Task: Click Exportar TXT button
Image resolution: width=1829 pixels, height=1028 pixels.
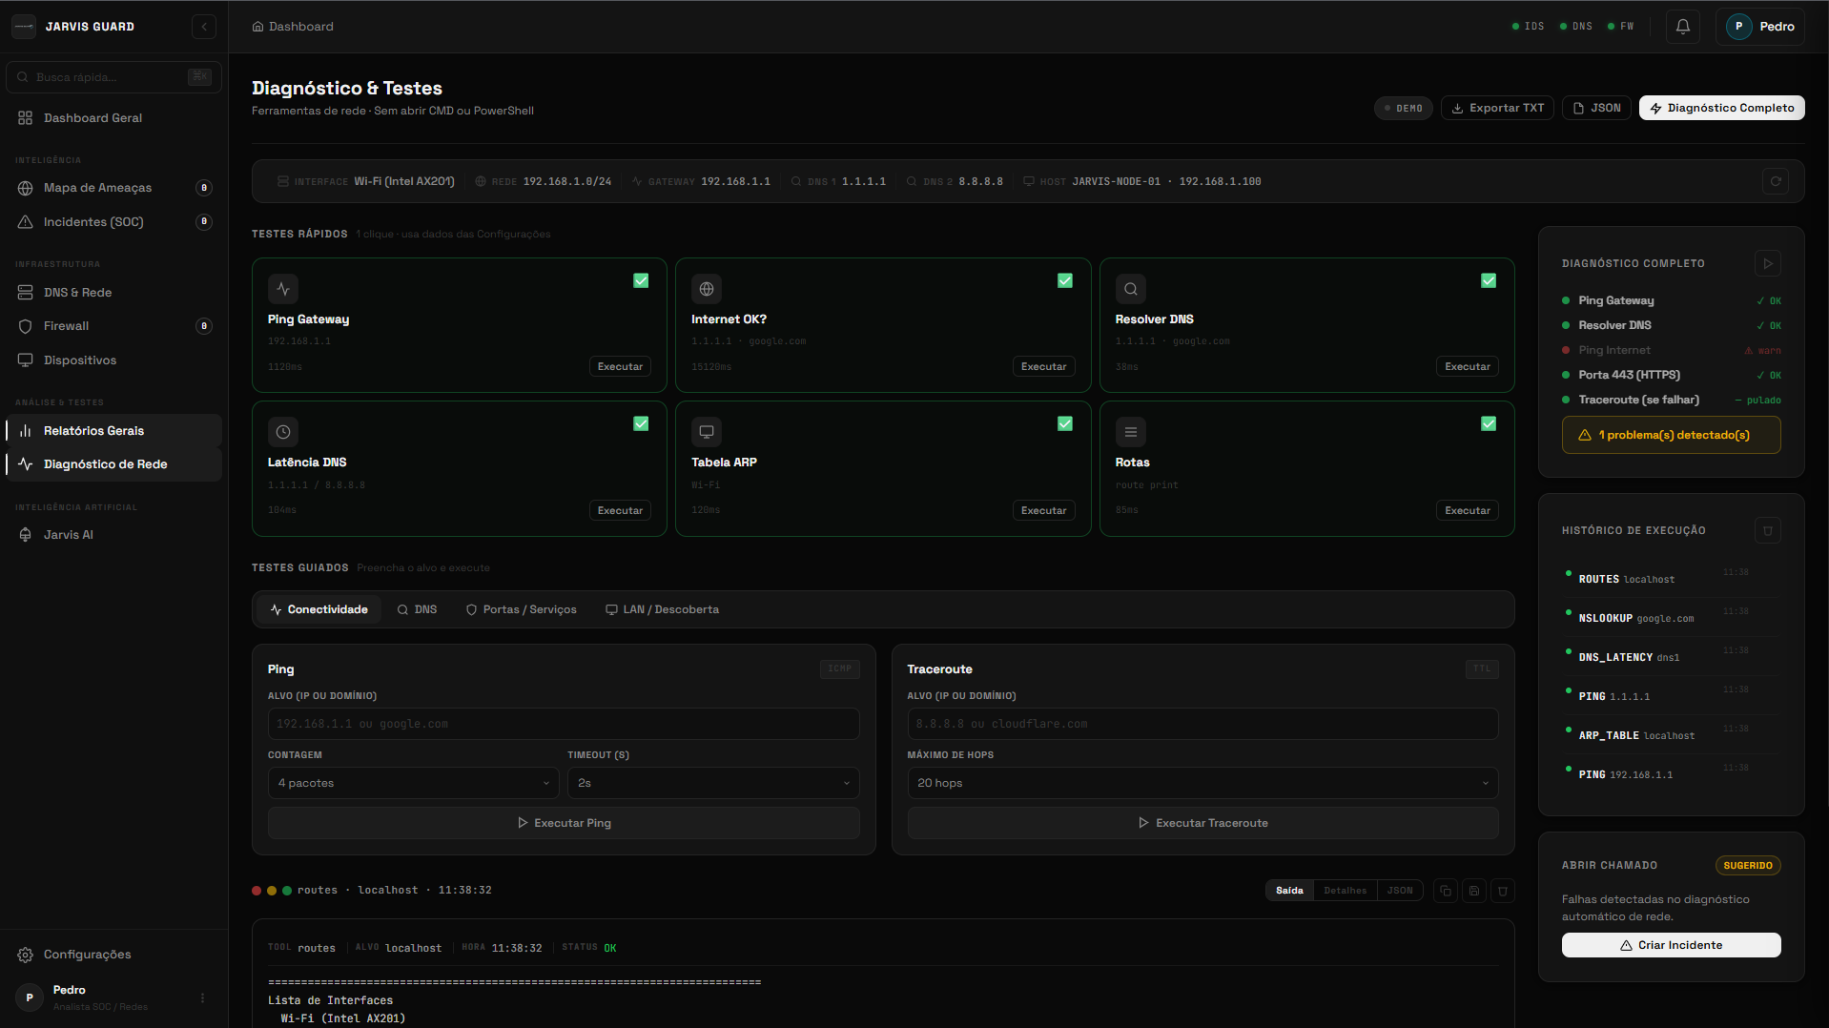Action: (x=1497, y=108)
